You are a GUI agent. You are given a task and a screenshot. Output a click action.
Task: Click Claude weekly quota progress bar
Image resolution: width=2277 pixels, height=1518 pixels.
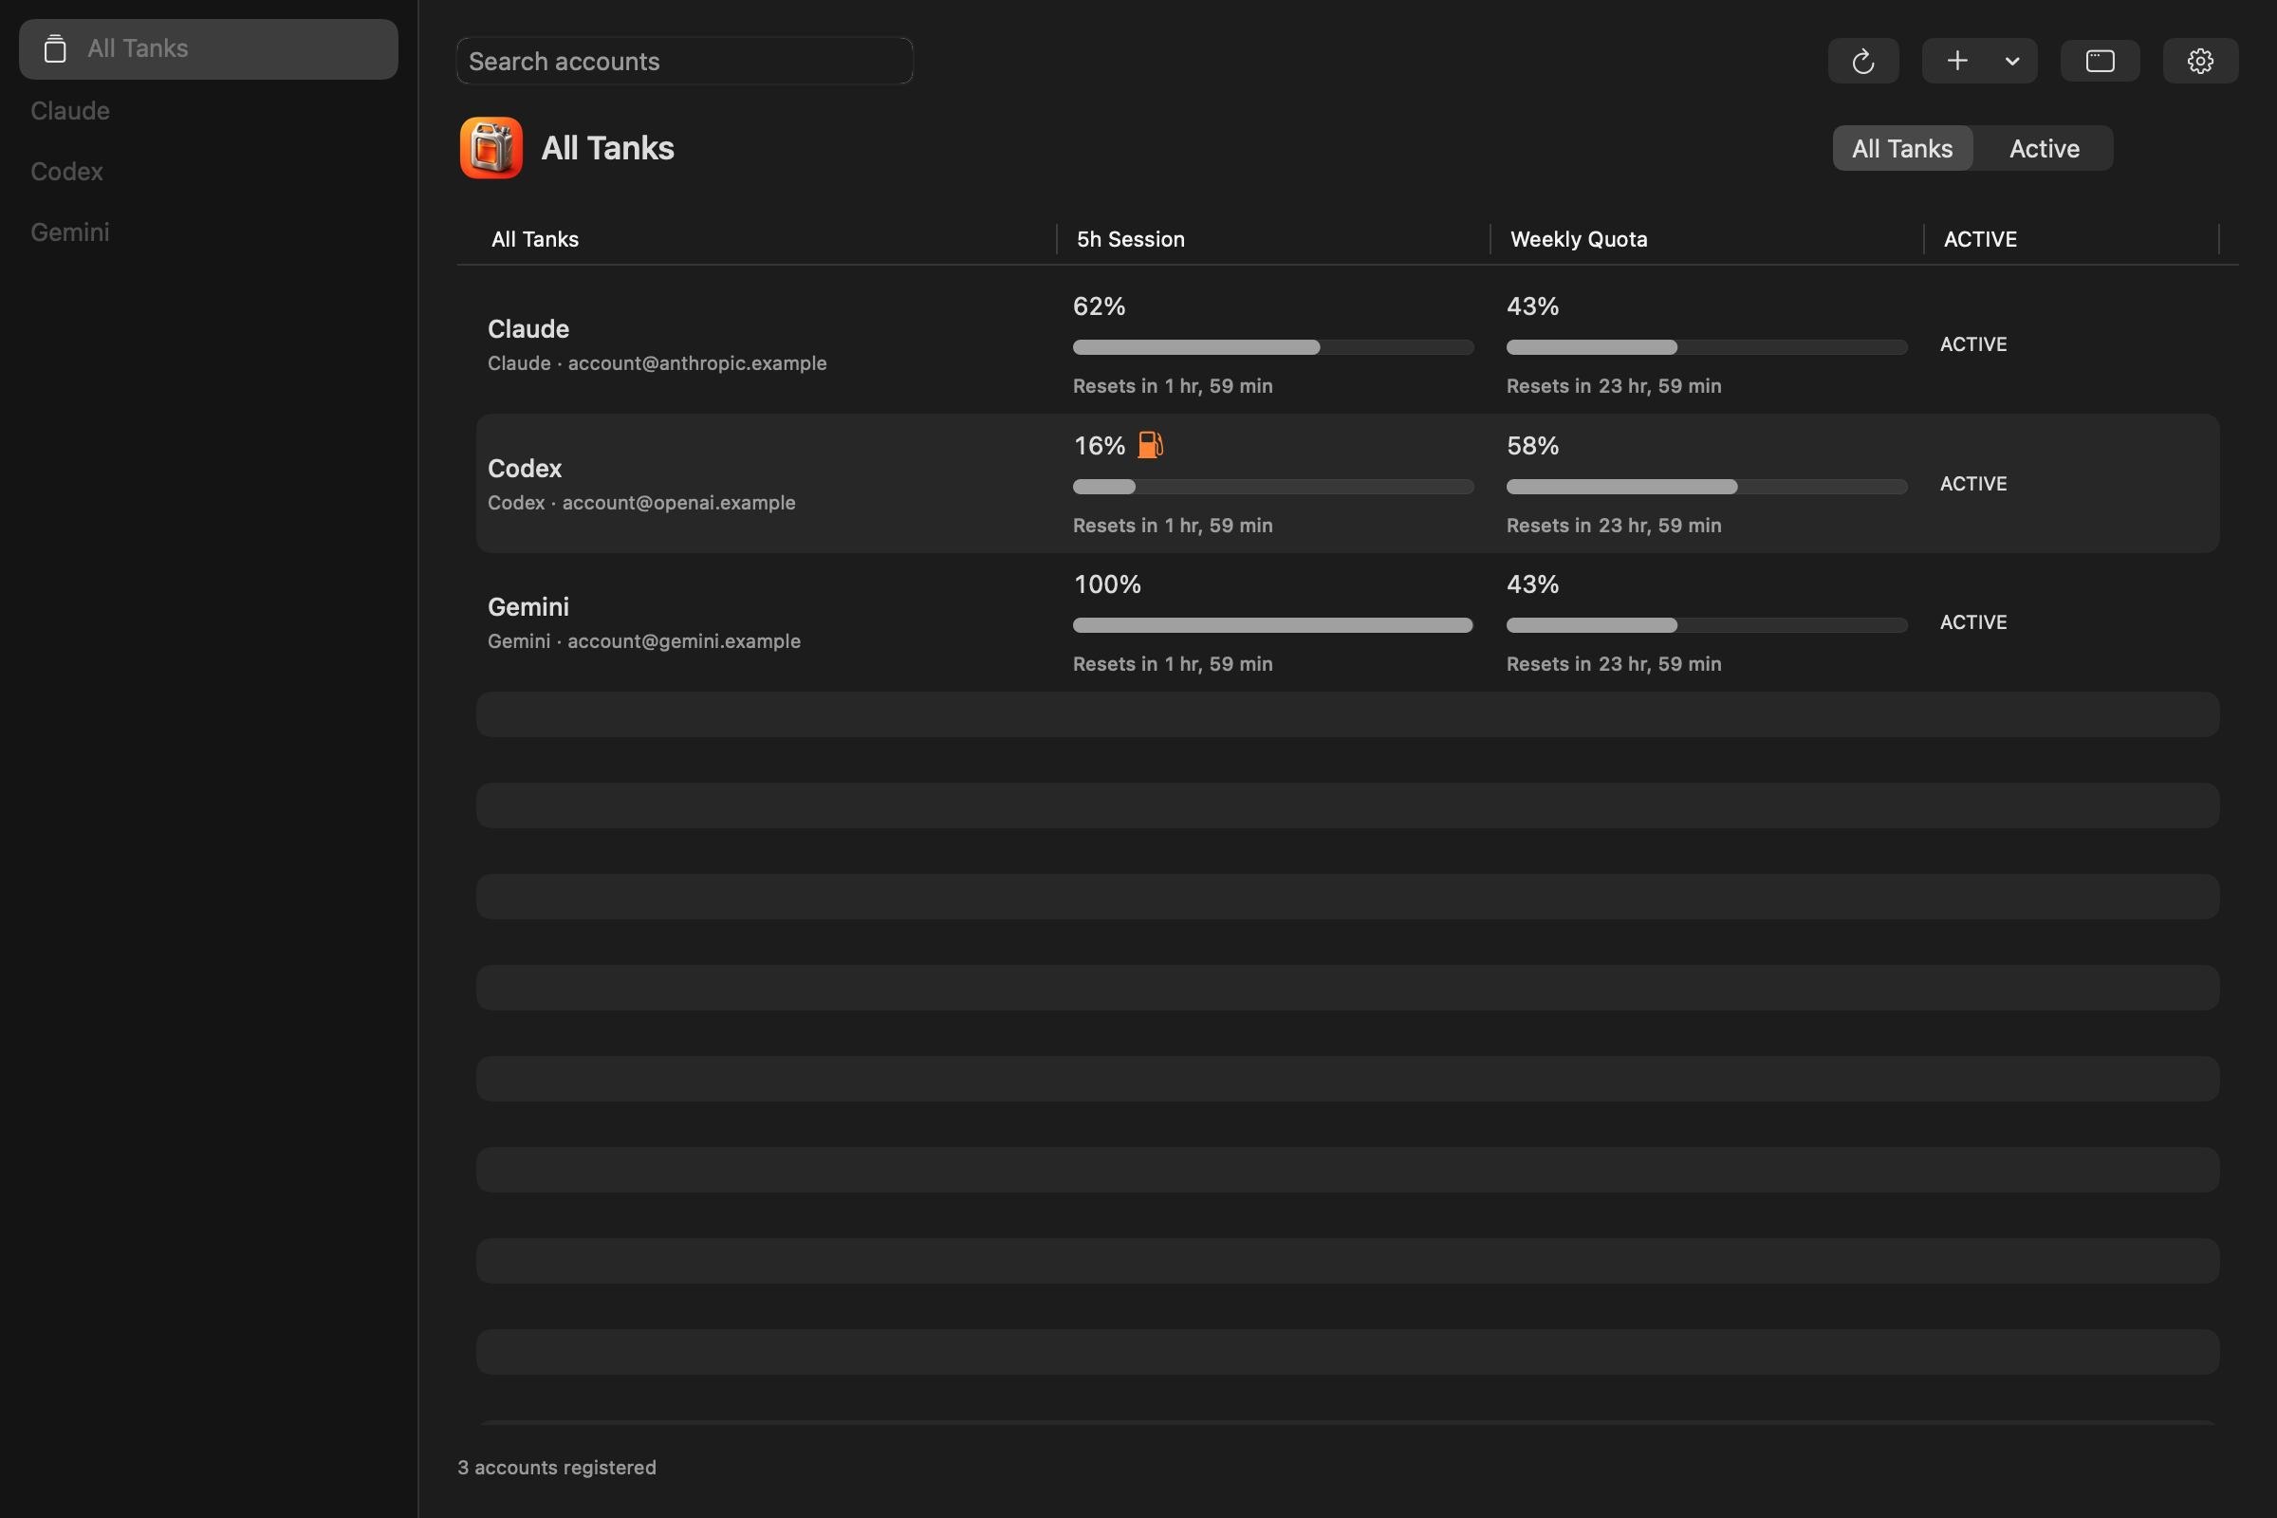pyautogui.click(x=1707, y=346)
